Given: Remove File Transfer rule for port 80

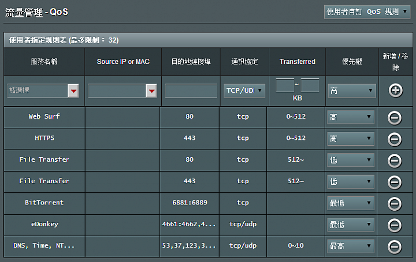Looking at the screenshot, I should pos(395,161).
